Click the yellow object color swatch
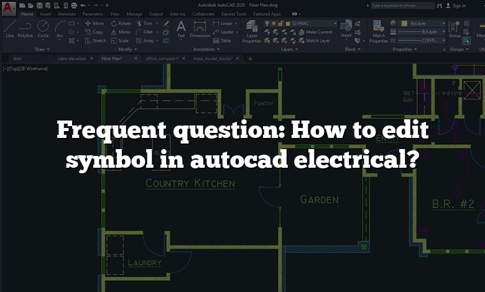Viewport: 485px width, 292px height. (404, 24)
